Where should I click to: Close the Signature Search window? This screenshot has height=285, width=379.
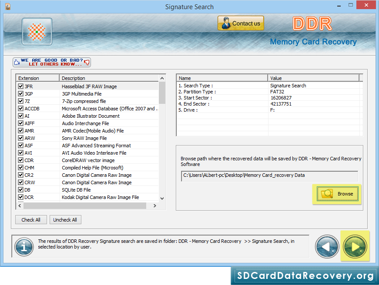(x=365, y=6)
